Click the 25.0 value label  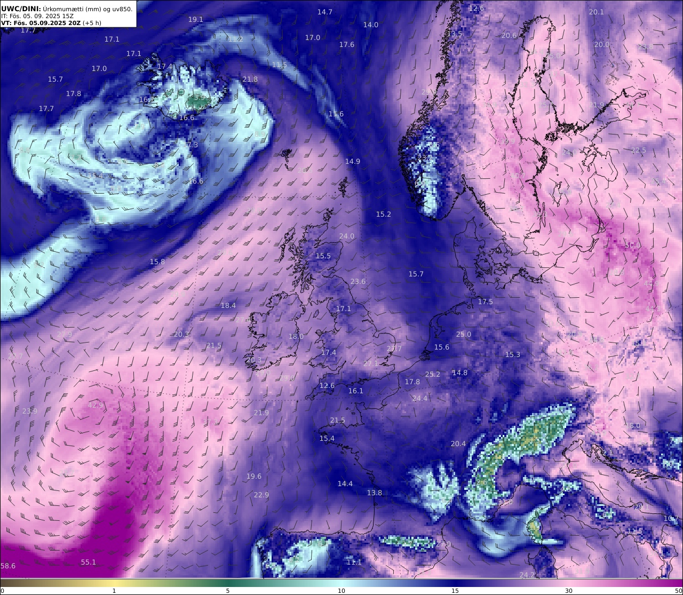(464, 334)
